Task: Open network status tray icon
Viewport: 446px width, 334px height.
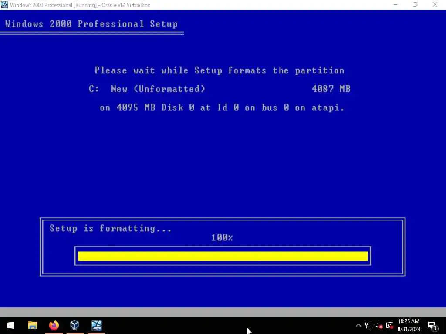Action: [x=369, y=325]
